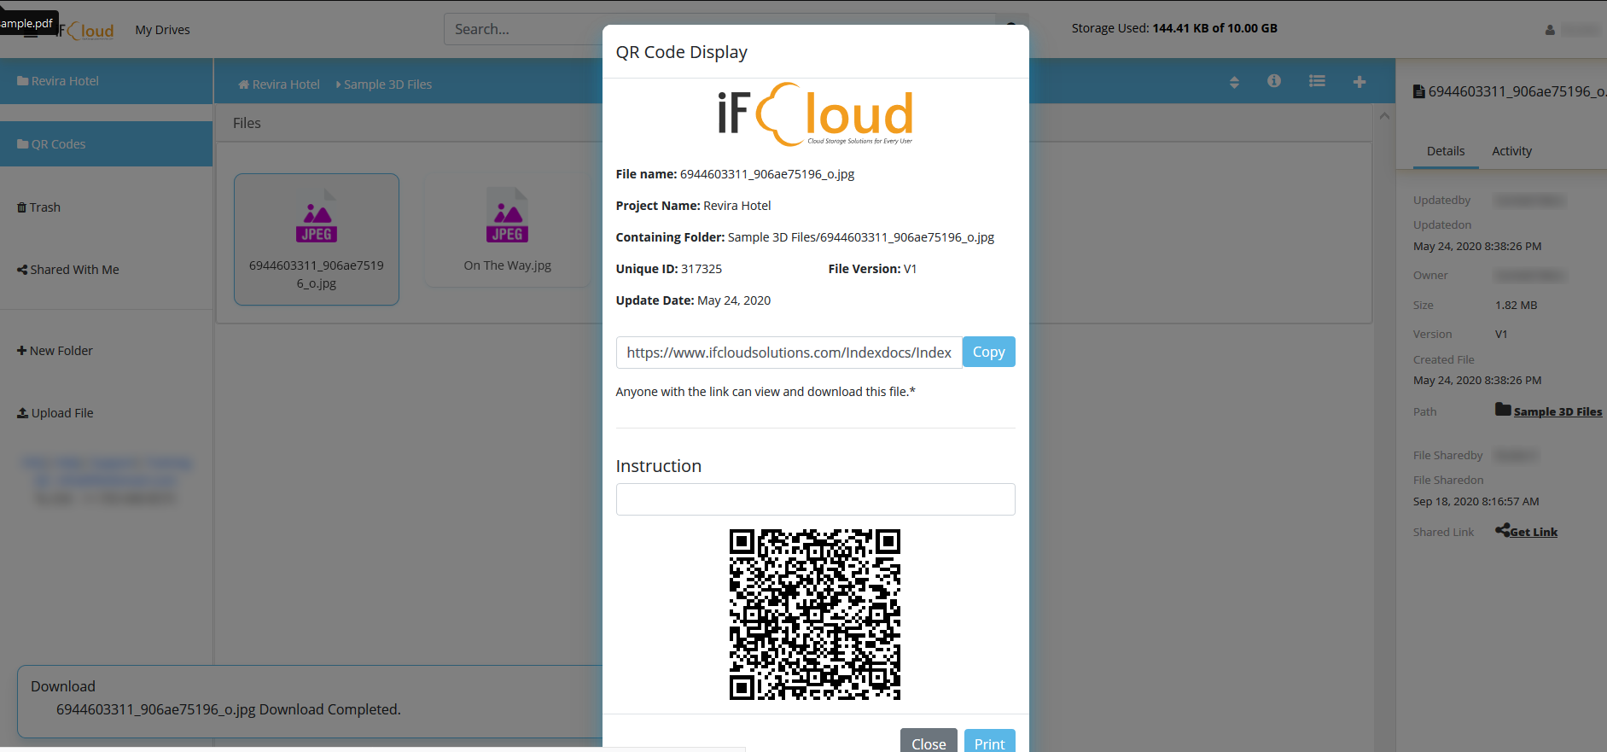Click the QR code image
1607x752 pixels.
tap(814, 615)
